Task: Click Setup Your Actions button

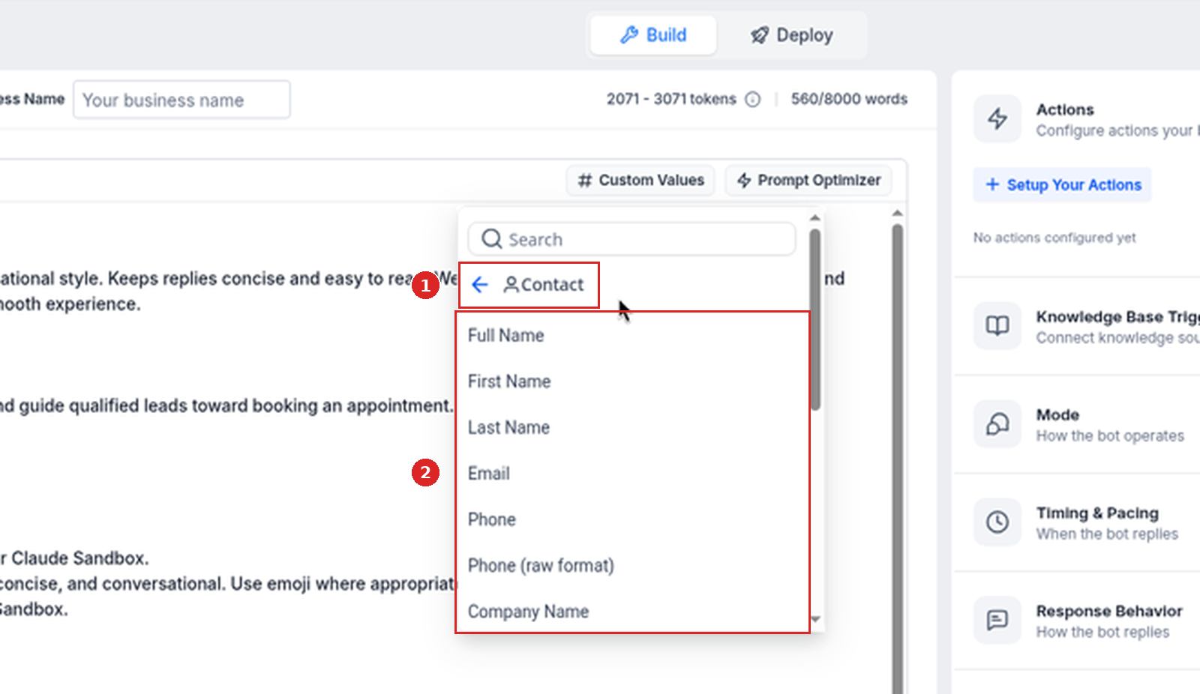Action: tap(1063, 185)
